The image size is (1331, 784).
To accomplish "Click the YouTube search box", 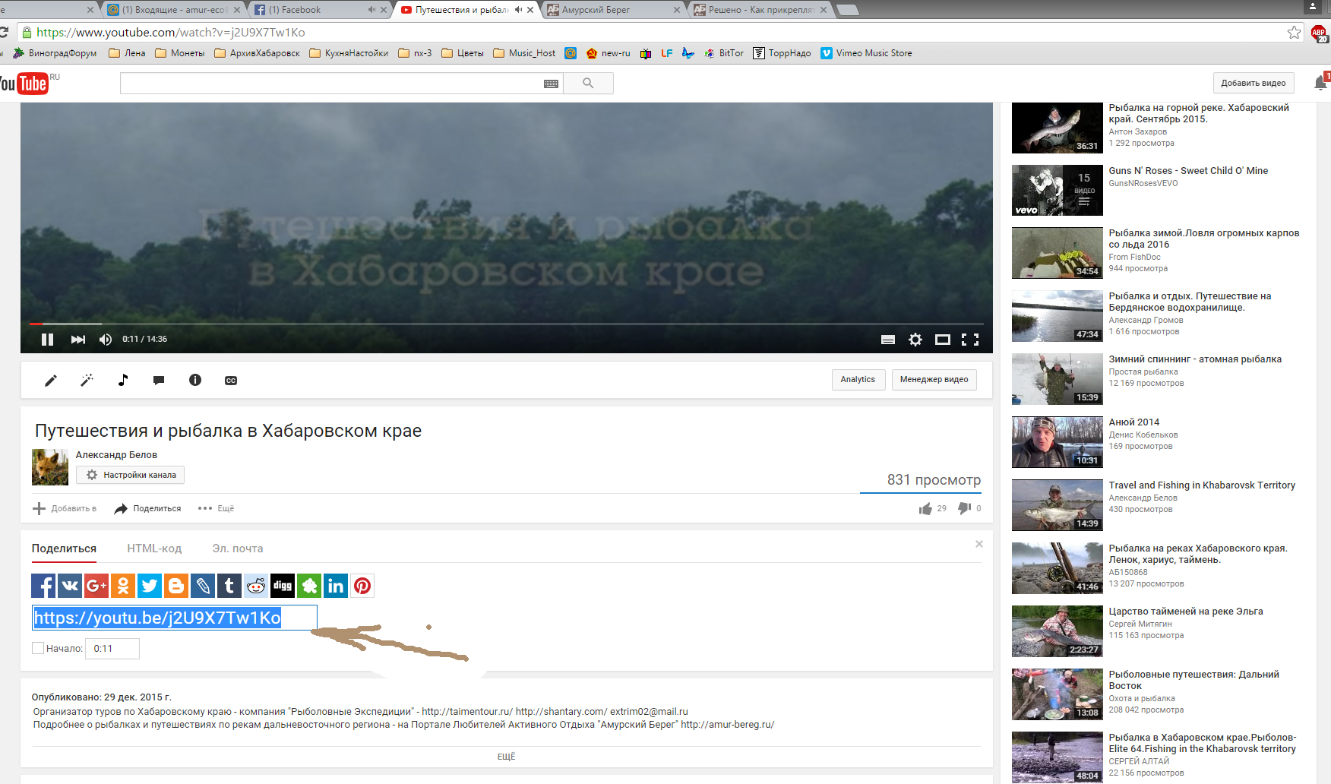I will (x=331, y=84).
